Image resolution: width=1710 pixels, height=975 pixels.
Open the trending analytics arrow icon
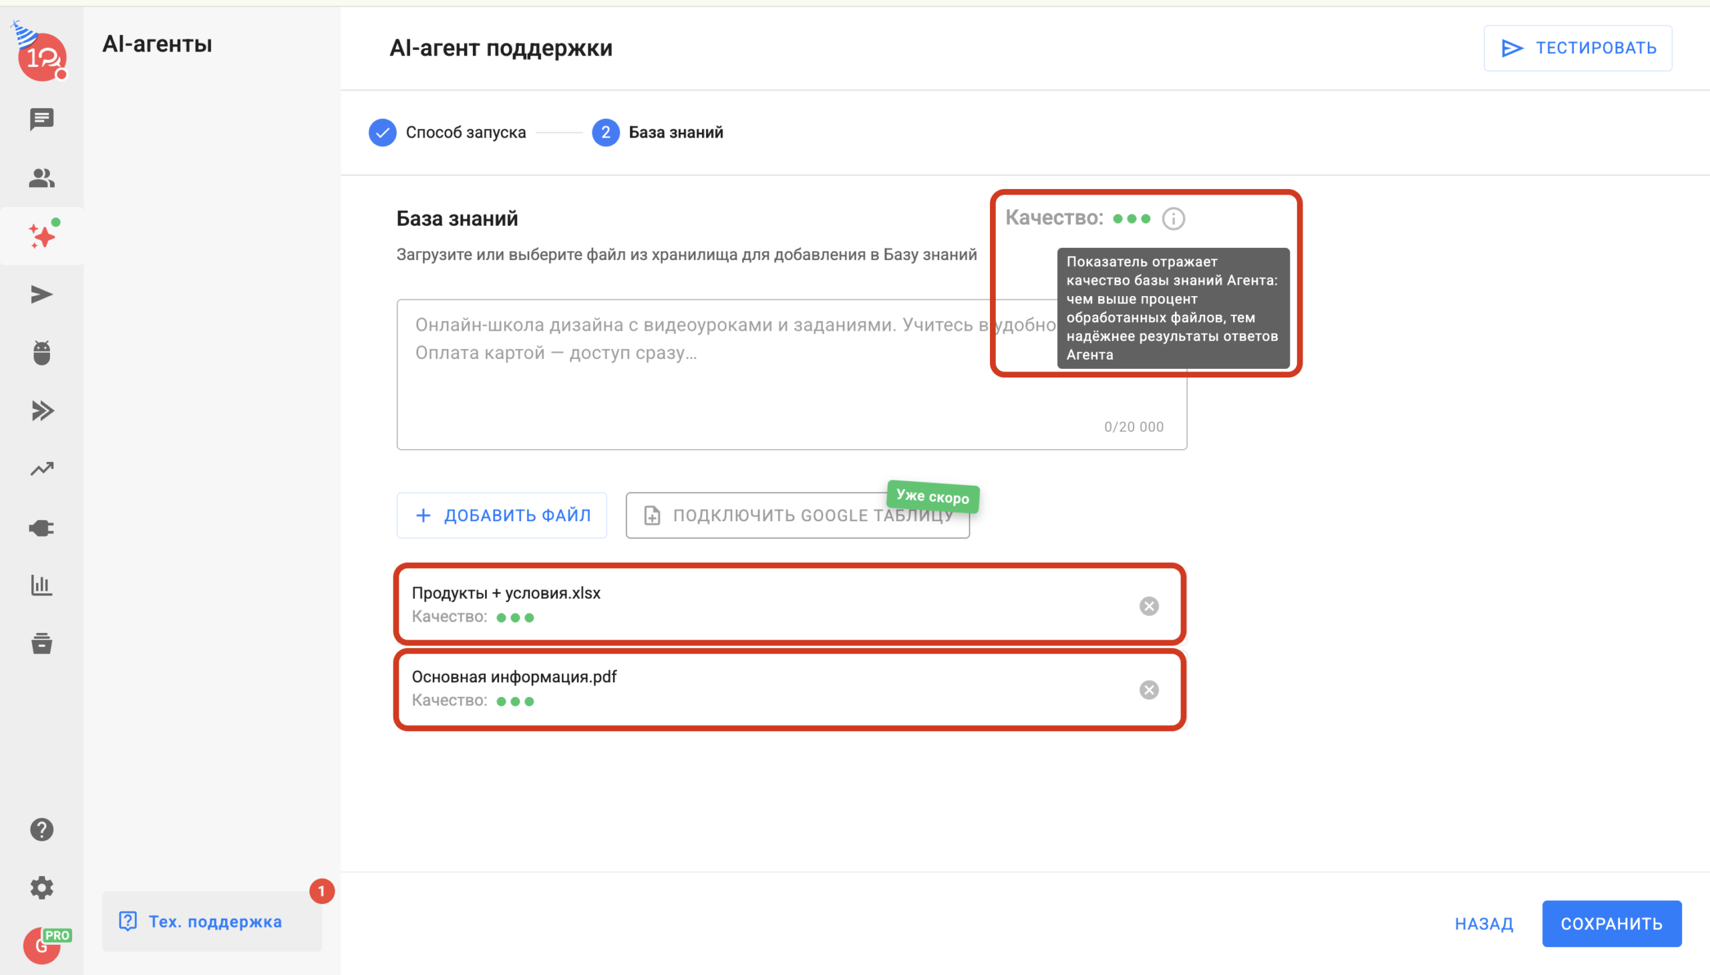pyautogui.click(x=41, y=468)
